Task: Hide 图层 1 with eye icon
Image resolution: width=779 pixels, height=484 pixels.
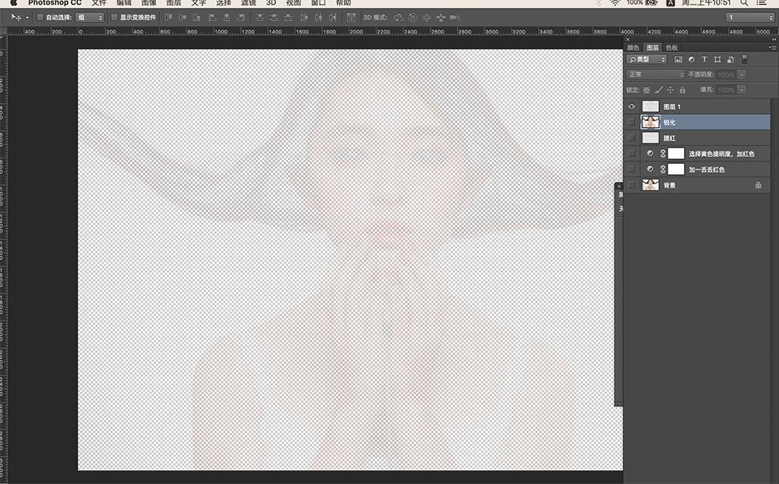Action: pos(632,106)
